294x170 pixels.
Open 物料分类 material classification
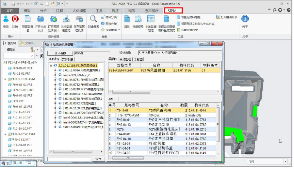pos(109,17)
